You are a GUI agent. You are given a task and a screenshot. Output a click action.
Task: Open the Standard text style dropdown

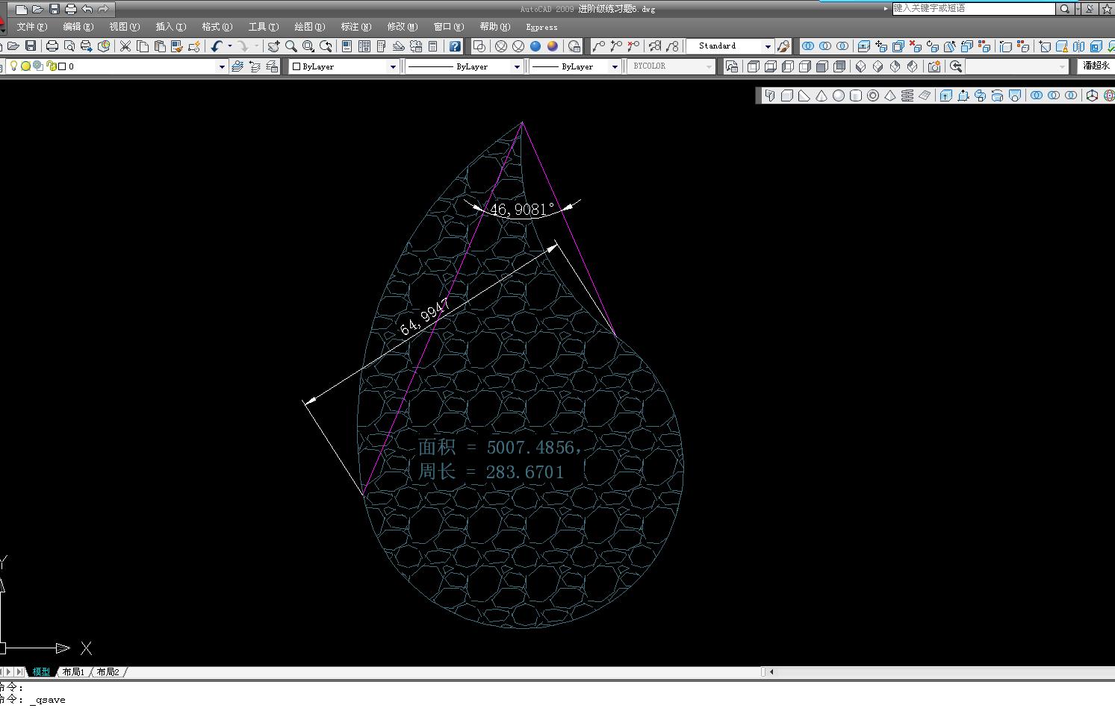click(x=768, y=46)
